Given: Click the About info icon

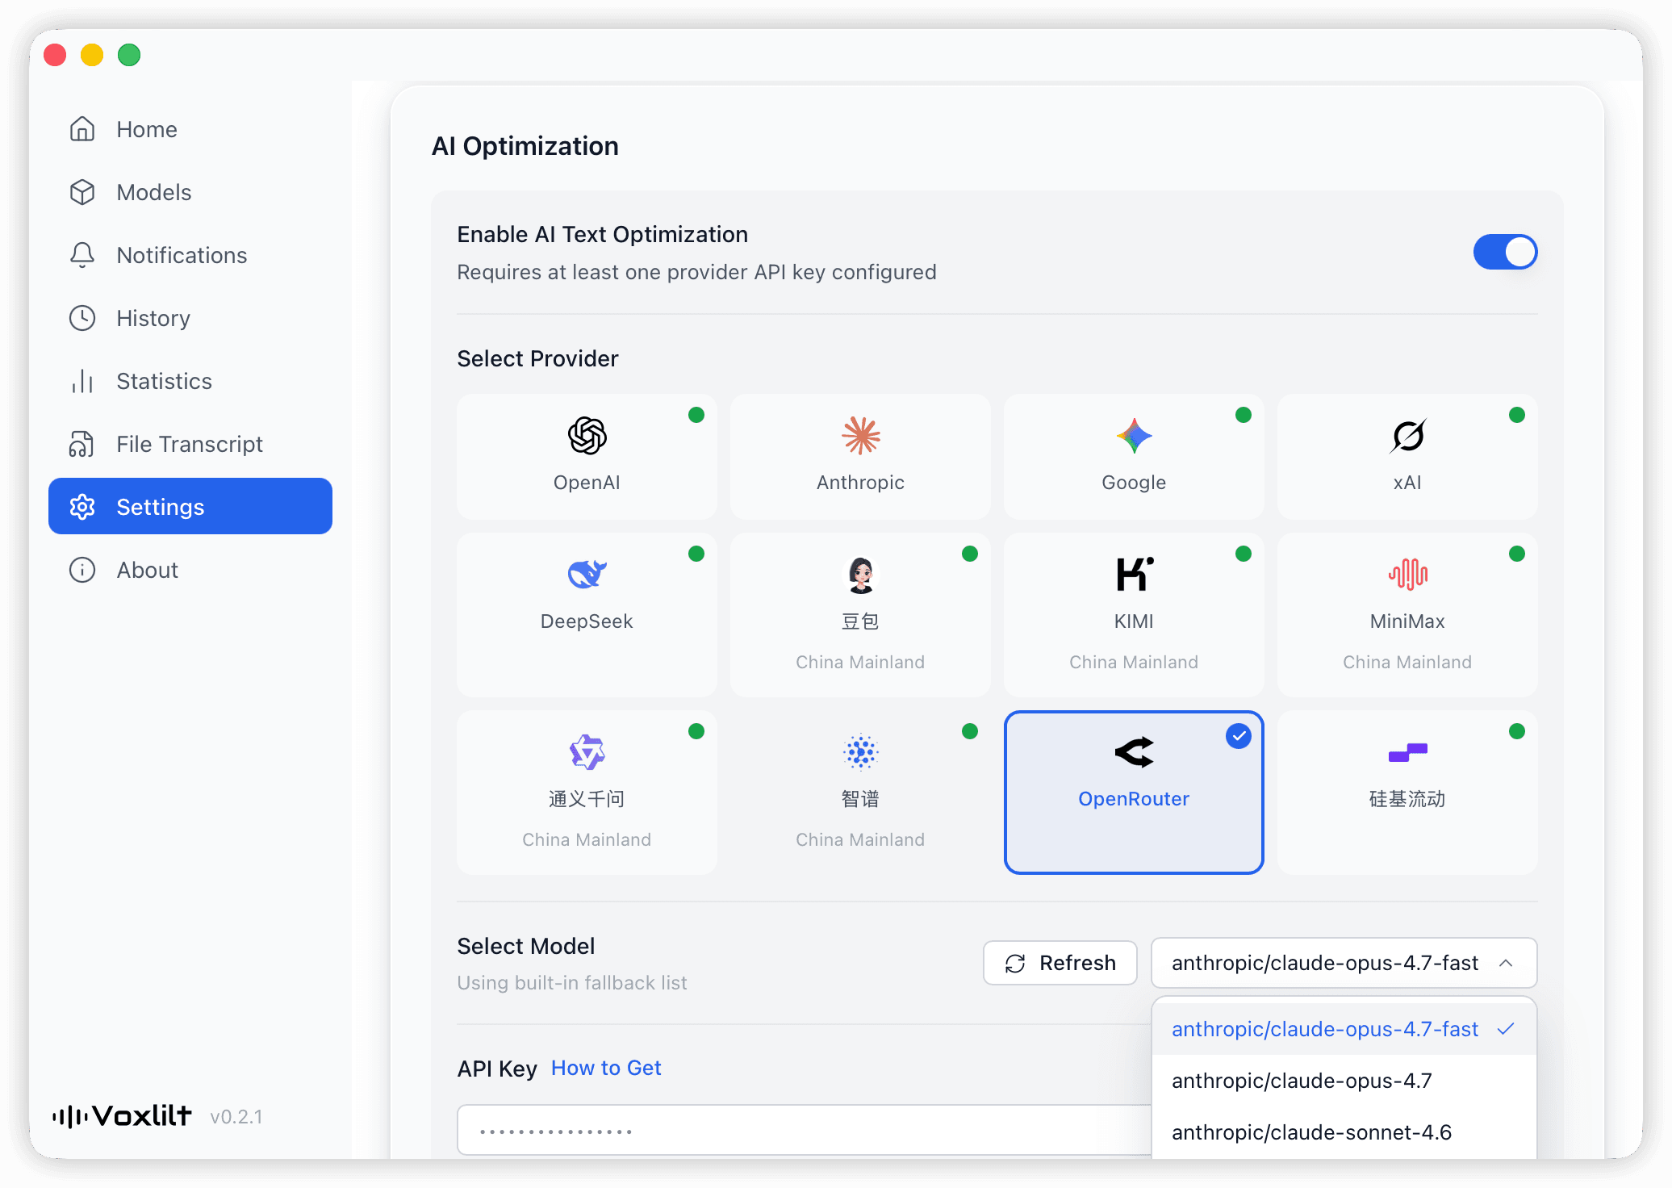Looking at the screenshot, I should 82,570.
